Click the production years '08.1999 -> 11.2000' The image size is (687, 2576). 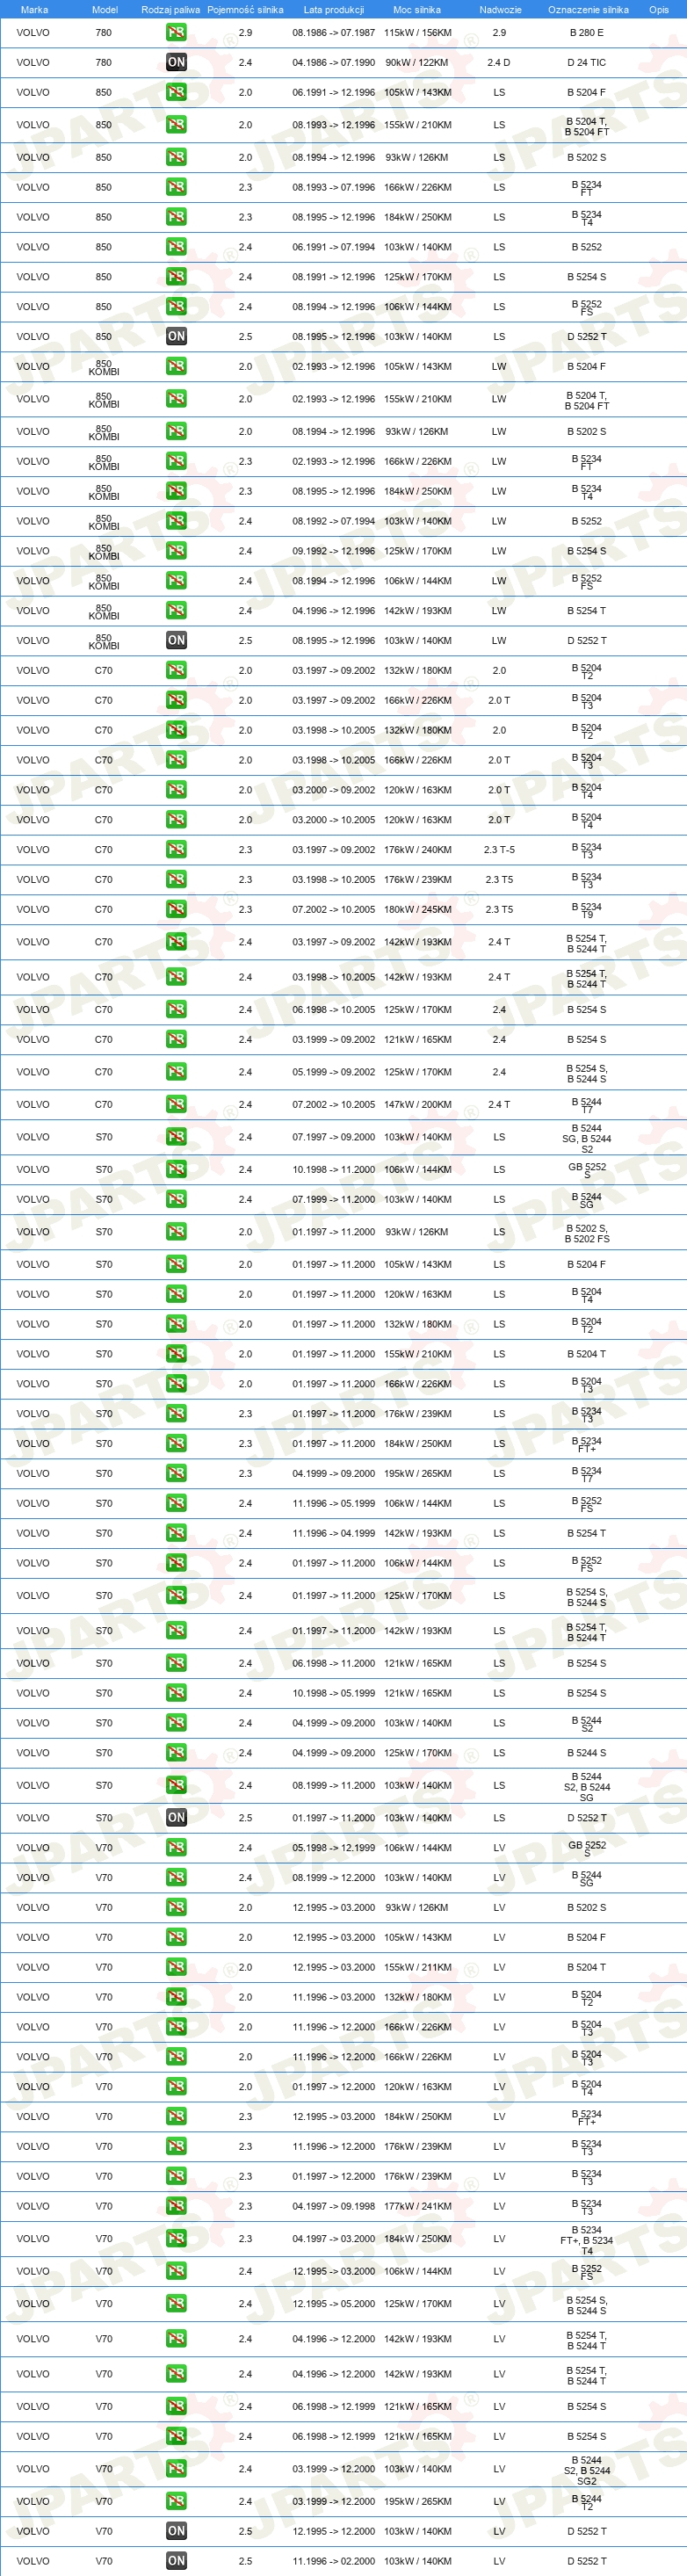(333, 1785)
